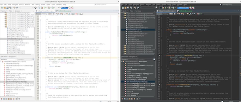Image resolution: width=241 pixels, height=102 pixels.
Task: Collapse getColumn method fold in light editor
Action: [x=41, y=58]
